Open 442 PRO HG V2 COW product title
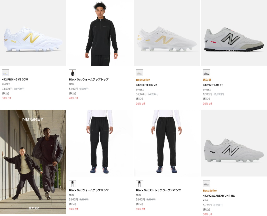 (15, 79)
